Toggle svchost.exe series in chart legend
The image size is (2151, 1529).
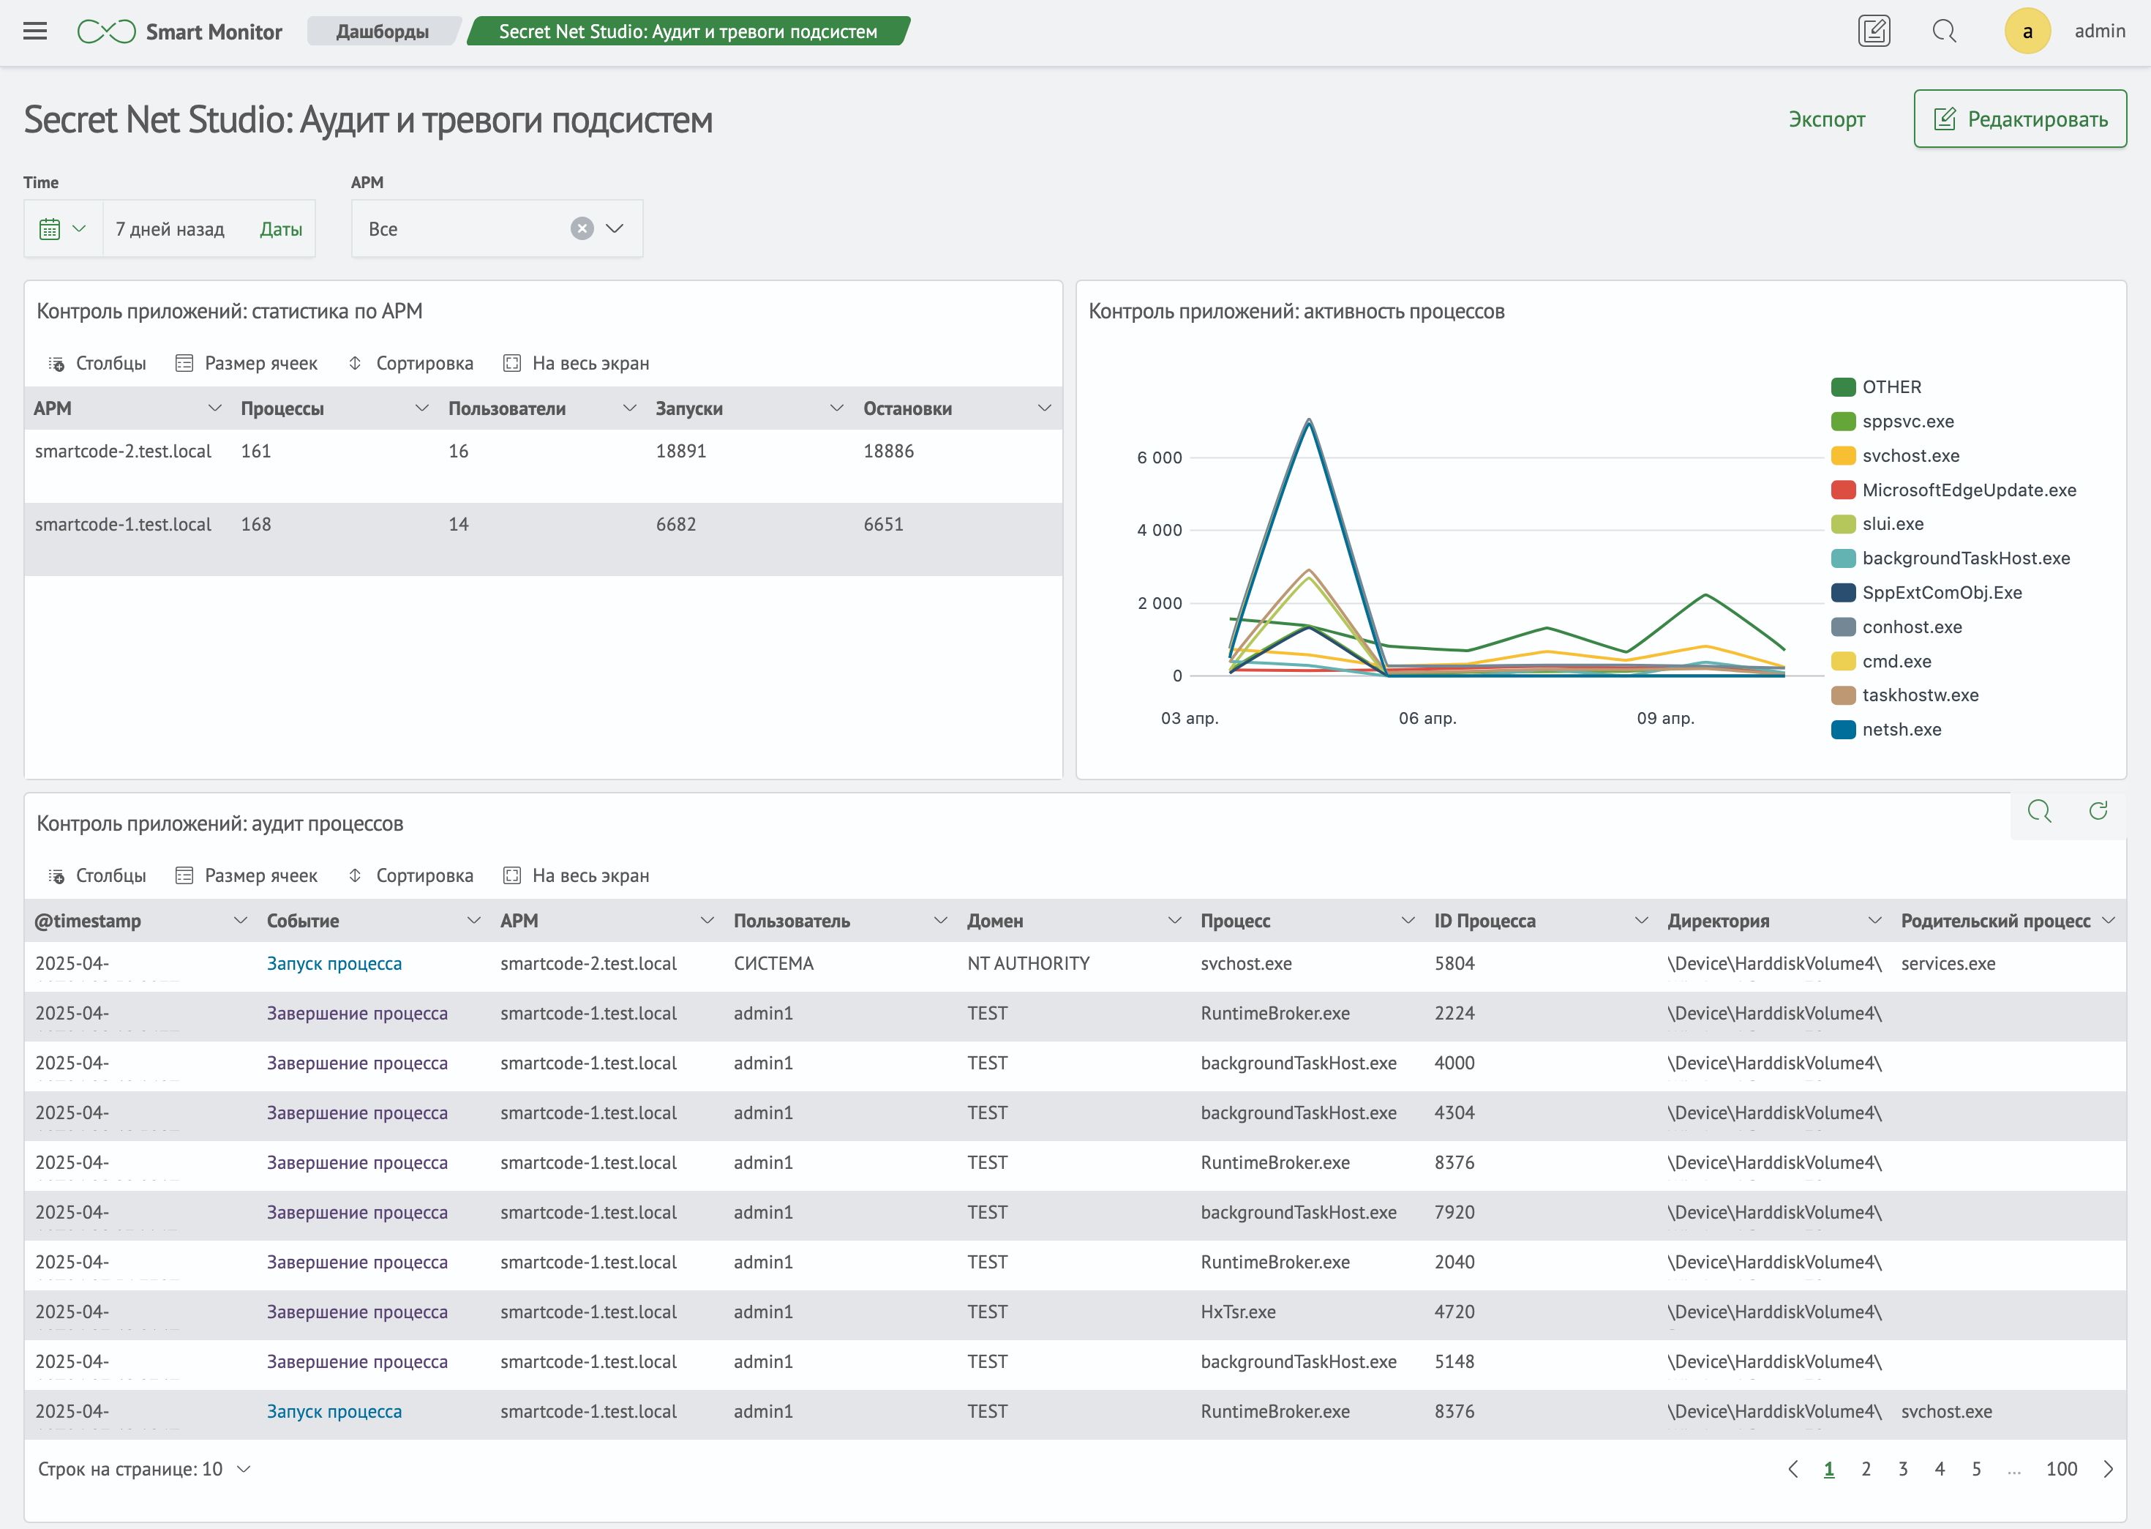coord(1910,456)
